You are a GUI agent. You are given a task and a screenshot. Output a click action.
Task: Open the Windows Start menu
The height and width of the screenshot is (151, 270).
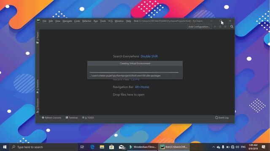(5, 147)
